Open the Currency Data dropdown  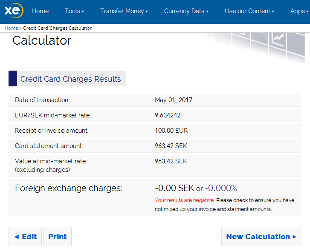186,11
